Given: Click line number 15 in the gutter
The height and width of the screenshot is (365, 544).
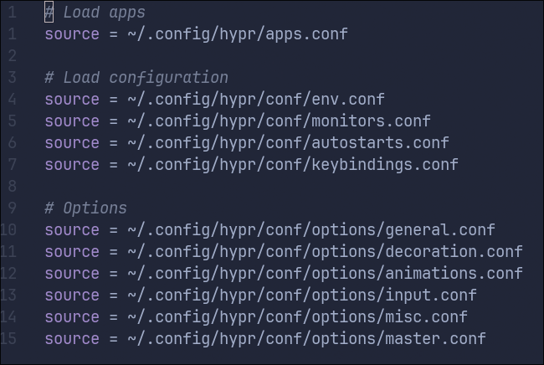Looking at the screenshot, I should [9, 339].
